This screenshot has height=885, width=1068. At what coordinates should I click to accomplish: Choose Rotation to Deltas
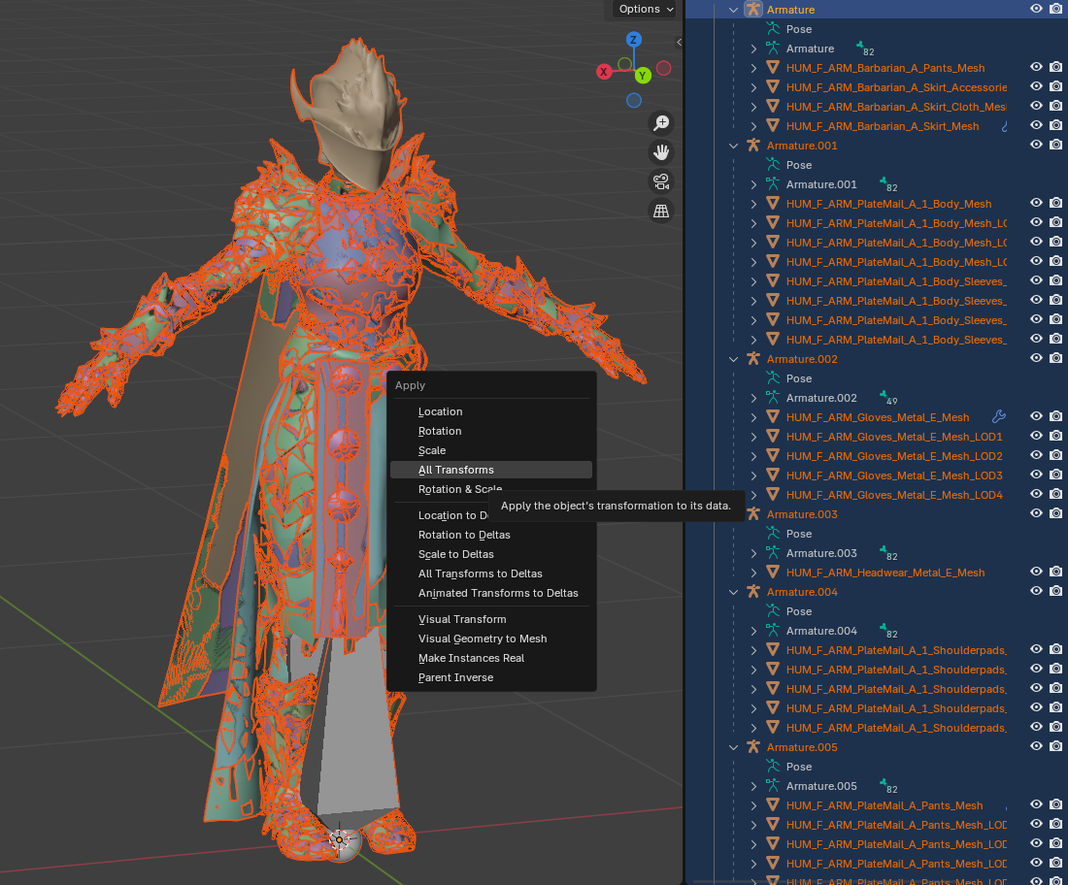491,535
